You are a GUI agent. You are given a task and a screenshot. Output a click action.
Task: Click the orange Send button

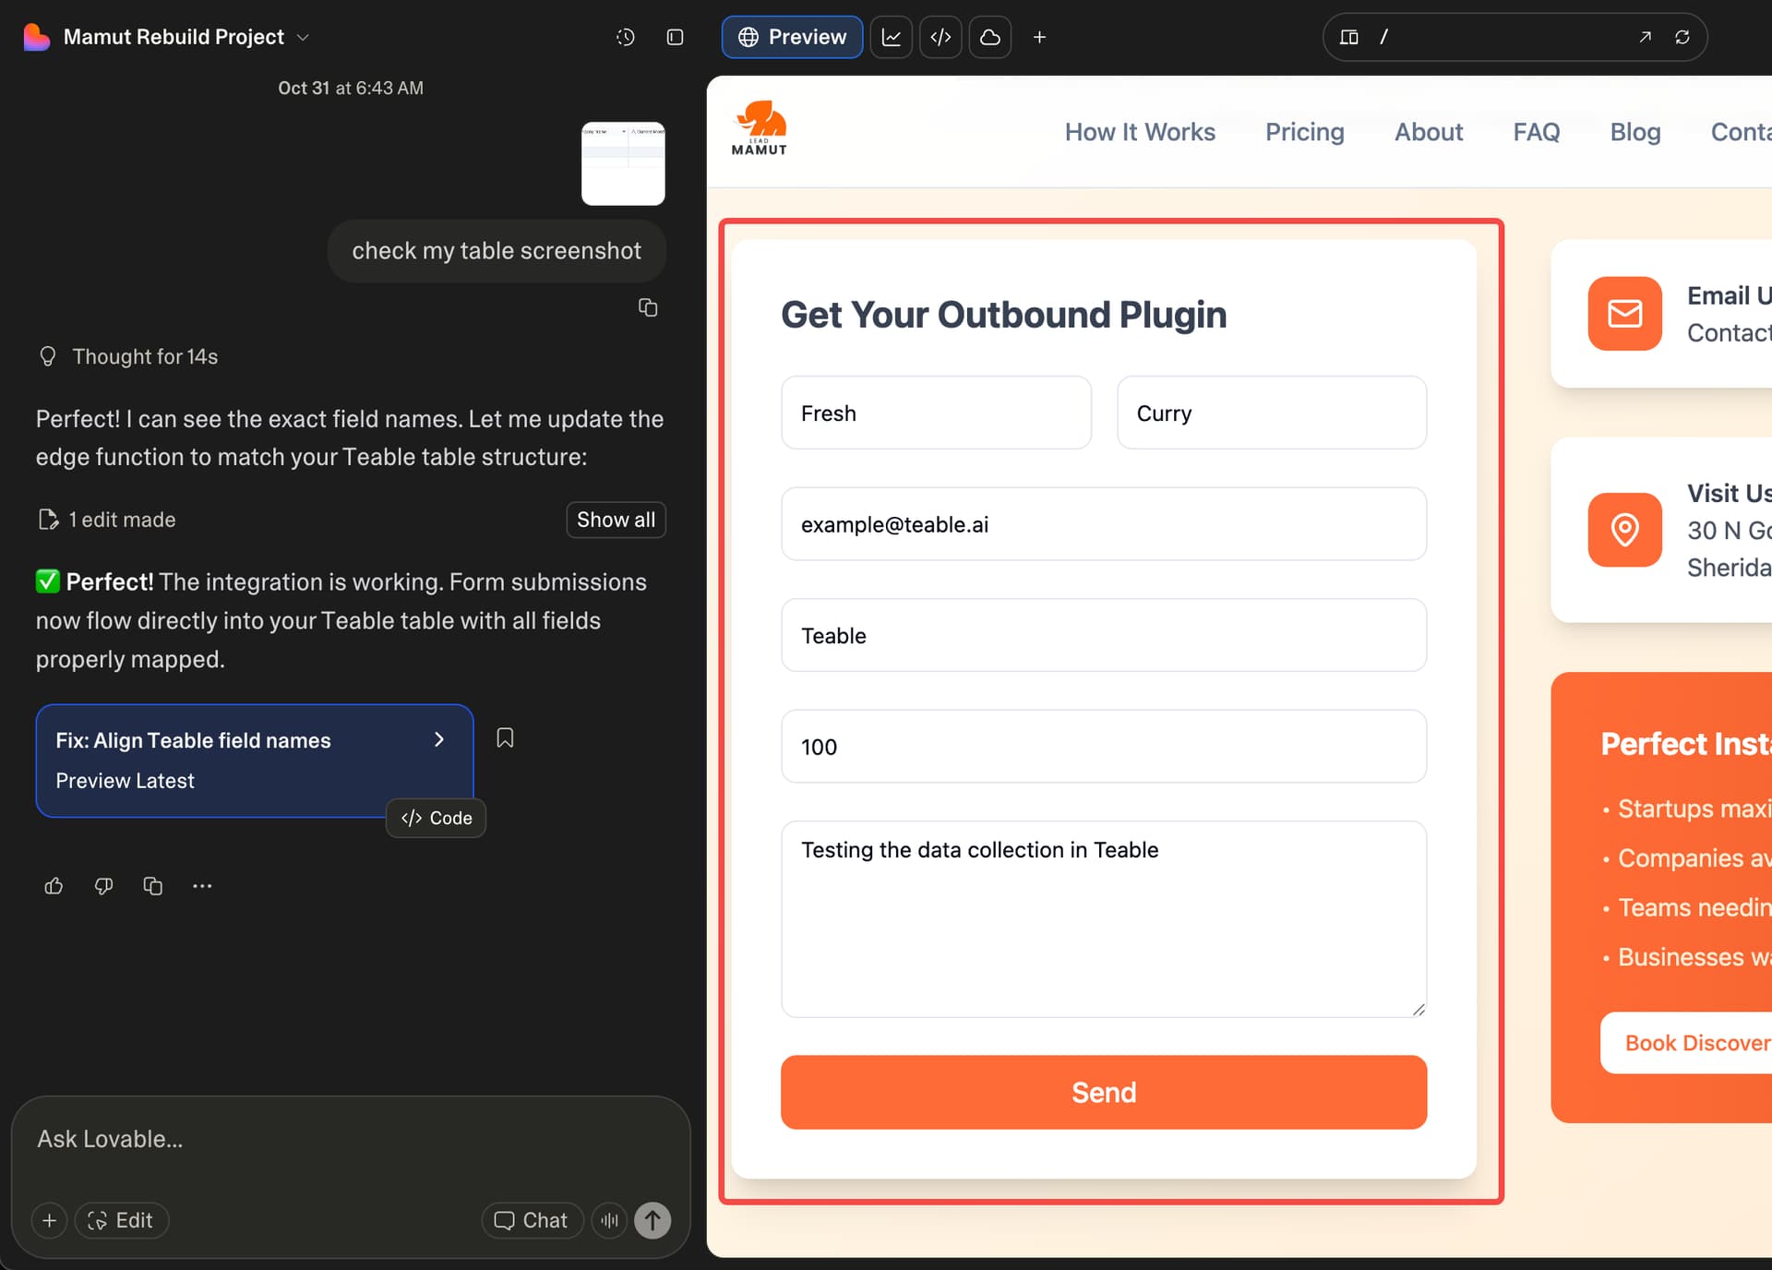point(1103,1092)
